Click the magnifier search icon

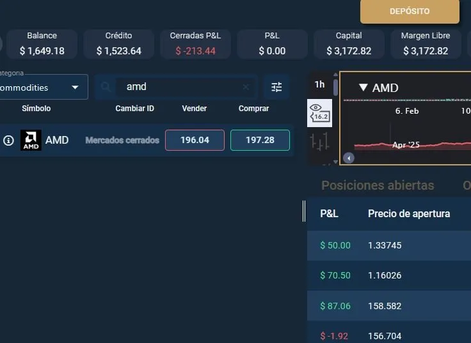click(x=106, y=87)
